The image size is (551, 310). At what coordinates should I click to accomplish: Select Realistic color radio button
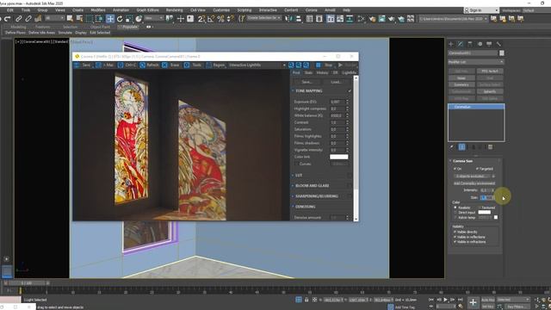pyautogui.click(x=455, y=208)
